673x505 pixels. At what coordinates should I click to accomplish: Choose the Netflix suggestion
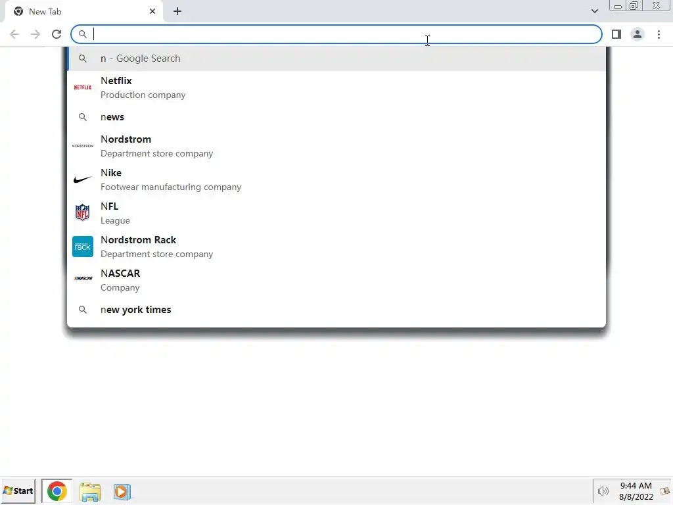[x=336, y=87]
